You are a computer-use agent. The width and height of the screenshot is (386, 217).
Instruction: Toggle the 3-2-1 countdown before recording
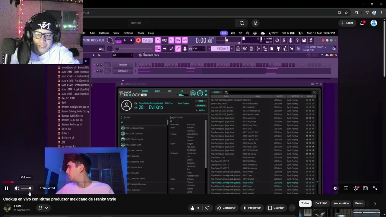click(171, 40)
